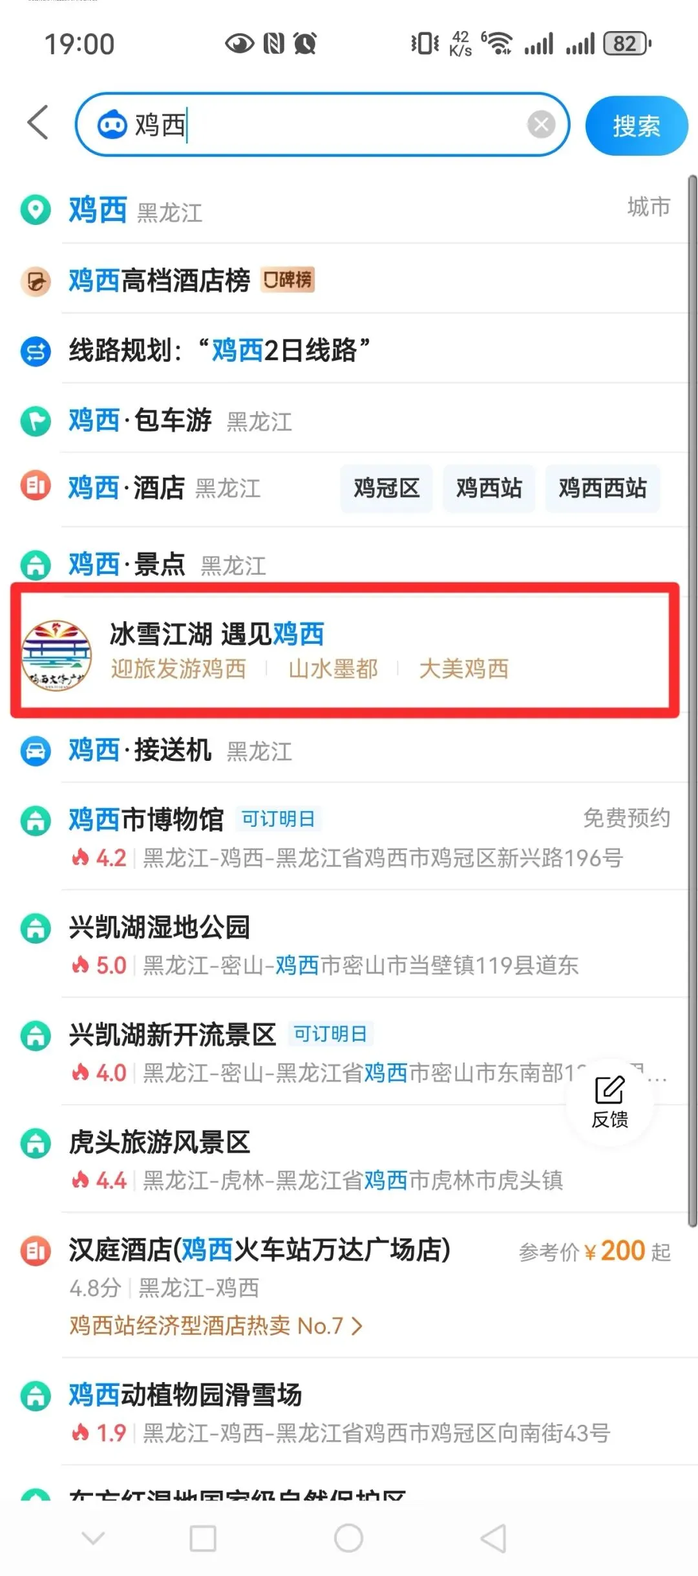The width and height of the screenshot is (698, 1576).
Task: Open the 山水墨都 tag link
Action: tap(333, 669)
